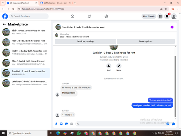
Task: Switch to the Marketplace 3 beds browser tab
Action: (55, 3)
